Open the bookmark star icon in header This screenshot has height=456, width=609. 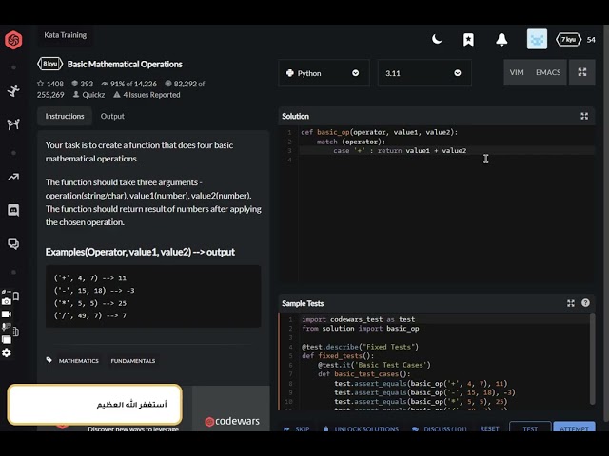468,40
